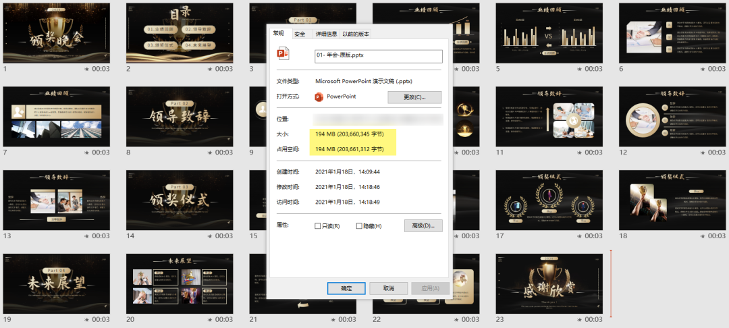The height and width of the screenshot is (328, 729).
Task: Click the PowerPoint file icon beside the filename
Action: point(283,53)
